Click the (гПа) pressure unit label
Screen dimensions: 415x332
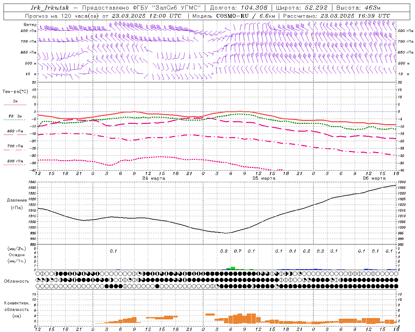(x=17, y=207)
